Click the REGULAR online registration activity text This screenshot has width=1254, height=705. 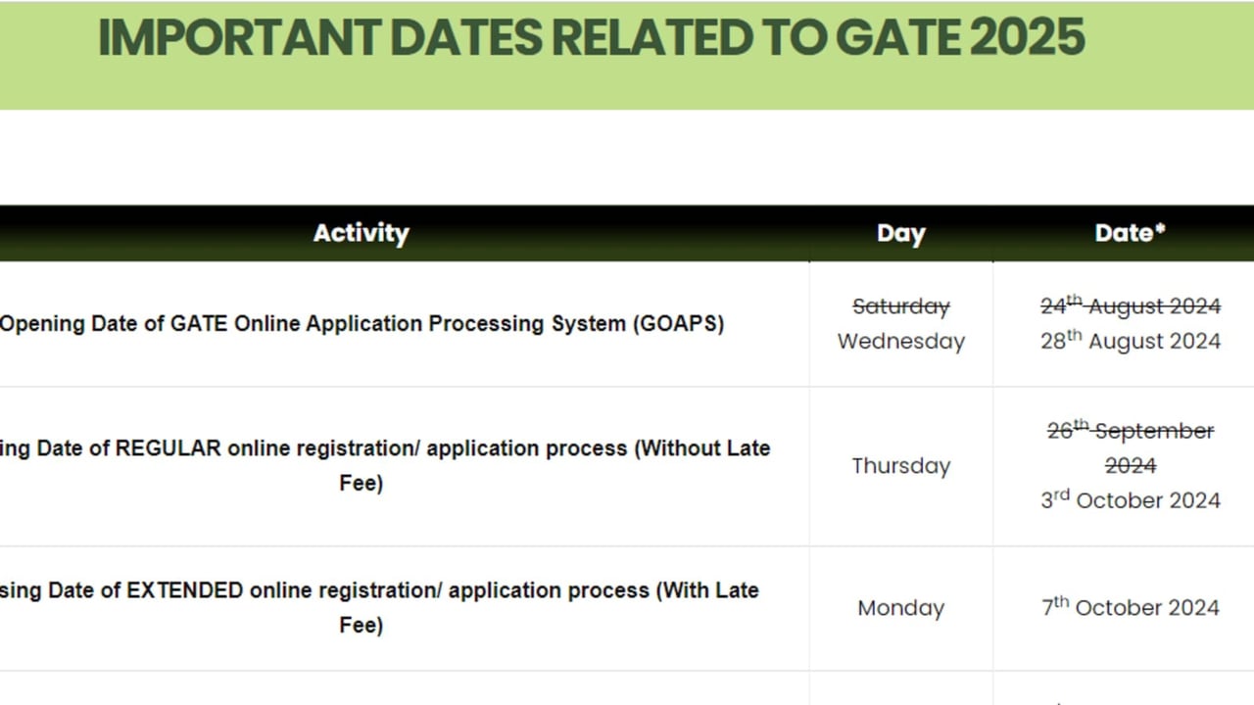click(x=385, y=465)
